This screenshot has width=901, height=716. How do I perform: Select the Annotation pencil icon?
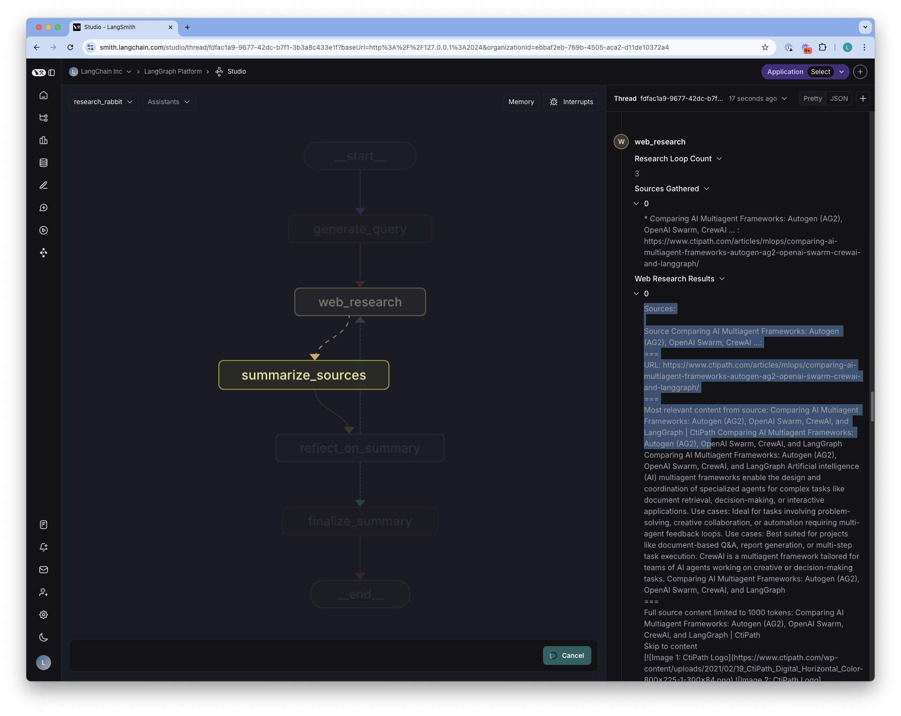click(x=44, y=185)
